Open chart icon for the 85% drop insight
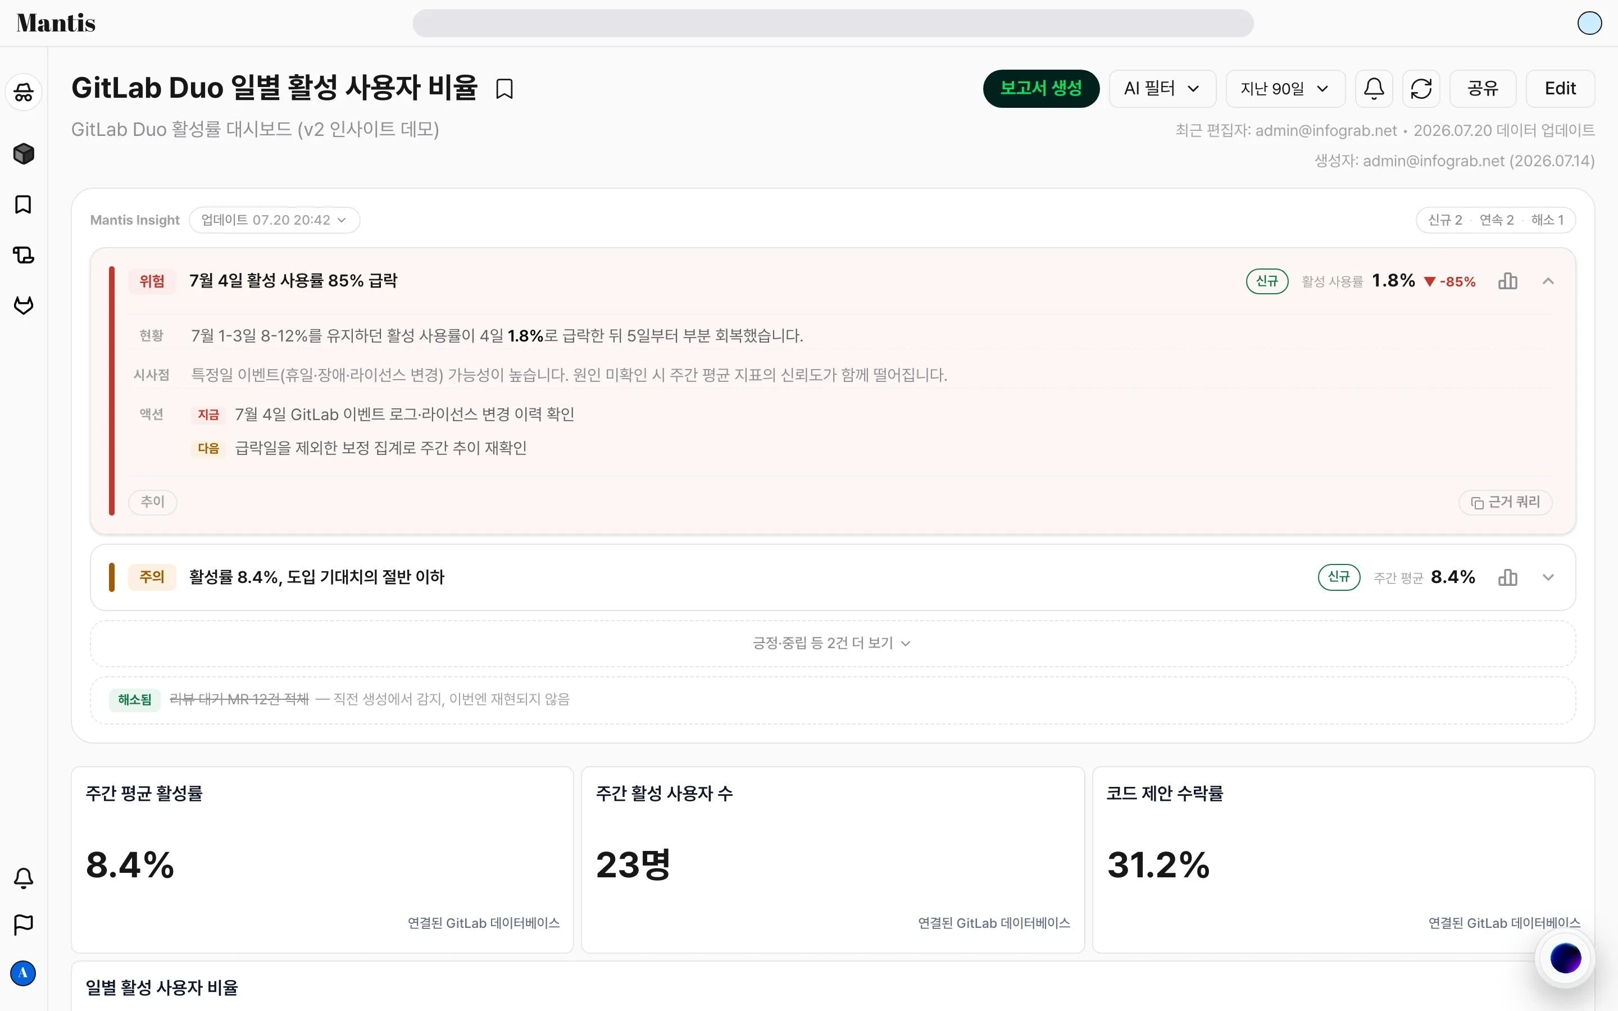Screen dimensions: 1618x1011 click(x=1508, y=281)
